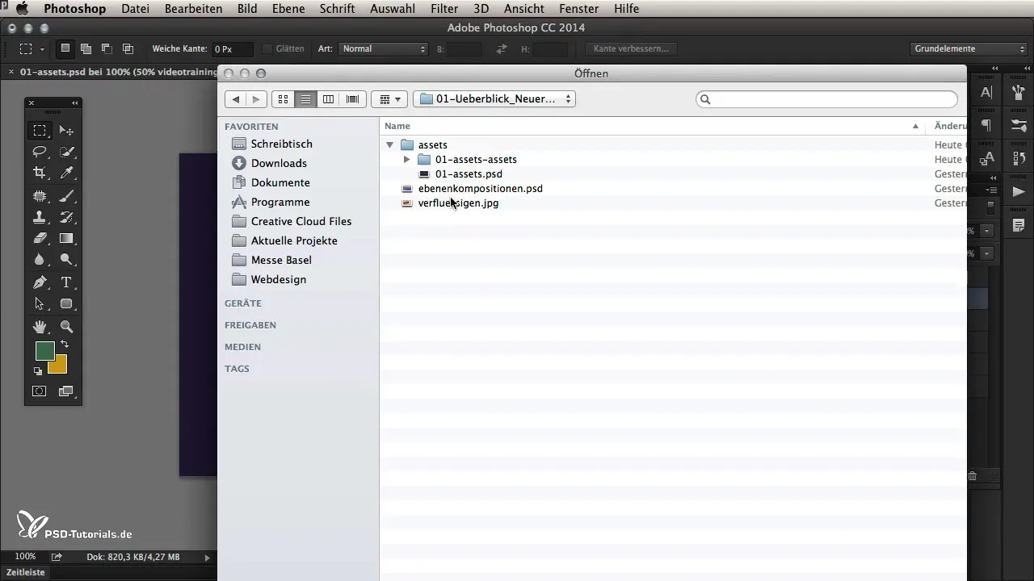Select the Lasso tool
Viewport: 1034px width, 581px height.
[x=39, y=152]
